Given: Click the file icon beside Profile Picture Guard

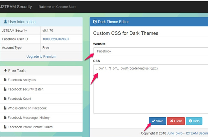Looking at the screenshot, I should point(5,127).
